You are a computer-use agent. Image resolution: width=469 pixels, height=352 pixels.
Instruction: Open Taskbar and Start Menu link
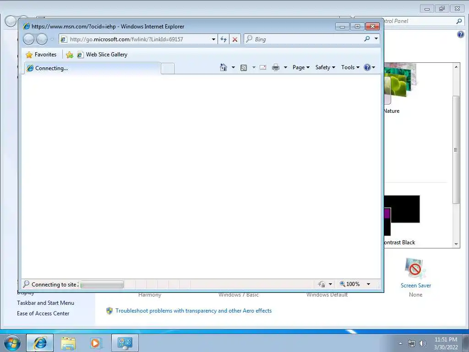coord(45,303)
